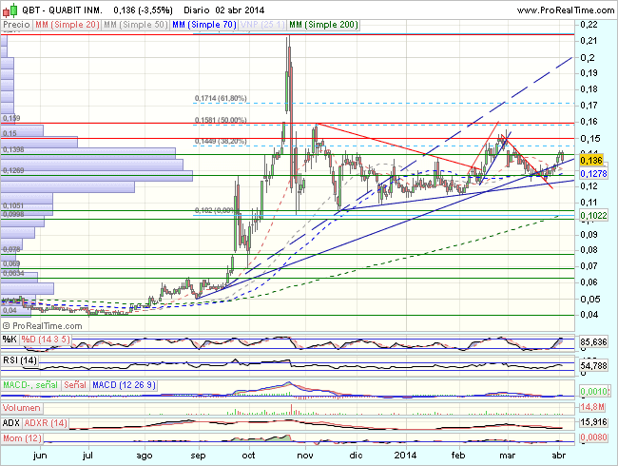Click the 0,078 level label
618x466 pixels.
click(x=11, y=249)
